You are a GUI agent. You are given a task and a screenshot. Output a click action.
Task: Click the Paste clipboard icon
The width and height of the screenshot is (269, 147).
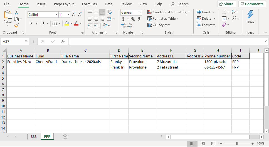click(x=8, y=14)
